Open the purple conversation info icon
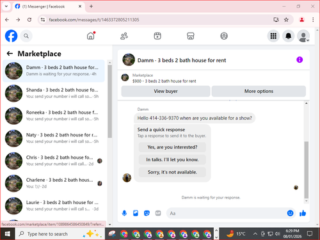 pos(300,60)
